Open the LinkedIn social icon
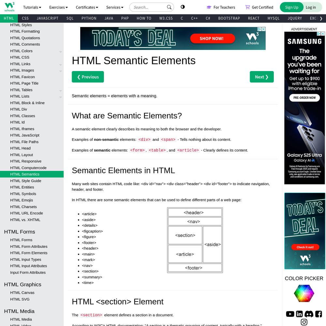The width and height of the screenshot is (326, 326). pos(299,314)
